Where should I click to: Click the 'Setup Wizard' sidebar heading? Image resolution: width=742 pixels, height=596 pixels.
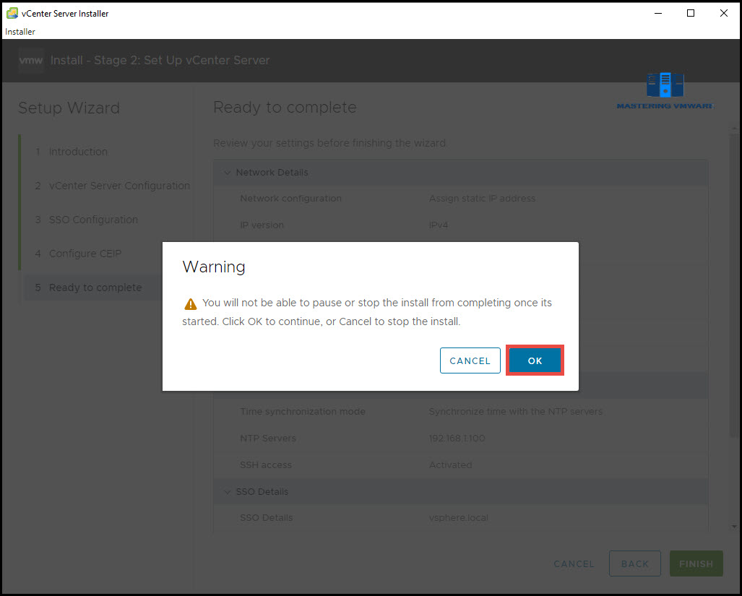pyautogui.click(x=69, y=108)
